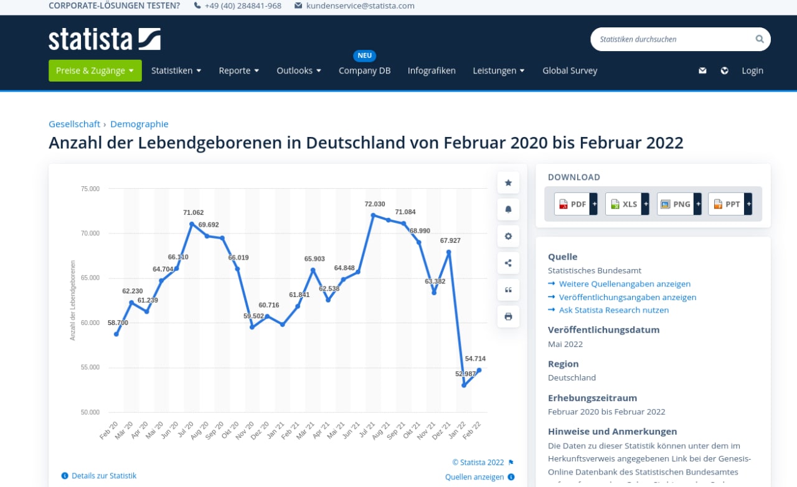
Task: Click Weitere Quellenangaben anzeigen link
Action: click(x=625, y=284)
